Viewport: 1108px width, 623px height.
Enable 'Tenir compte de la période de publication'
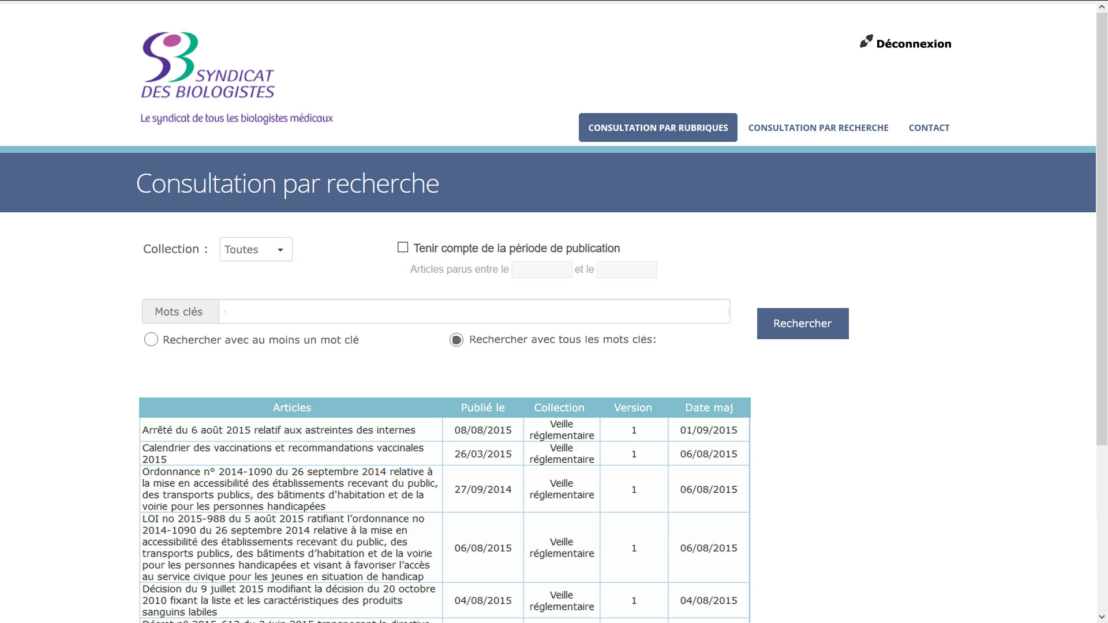pos(402,247)
